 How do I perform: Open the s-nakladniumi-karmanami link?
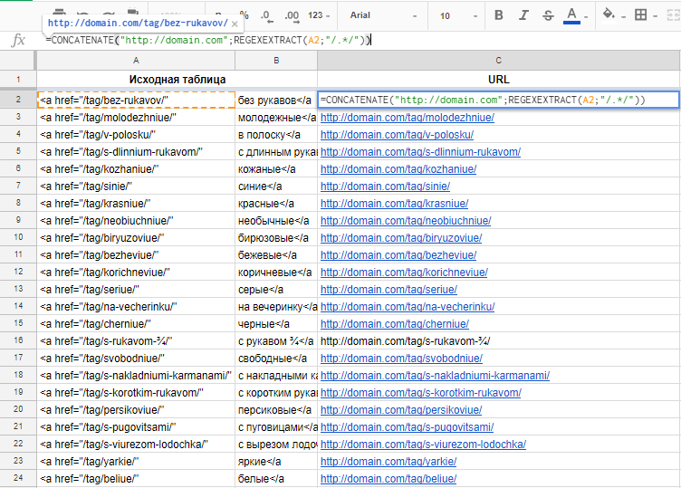tap(435, 376)
